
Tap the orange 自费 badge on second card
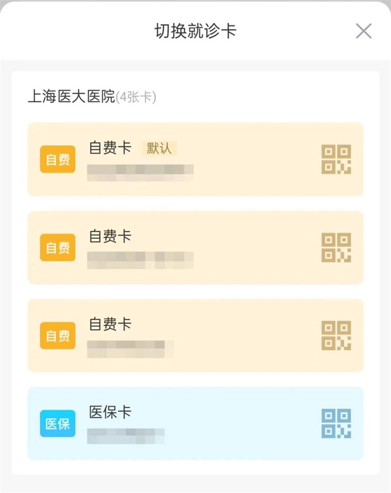[58, 247]
